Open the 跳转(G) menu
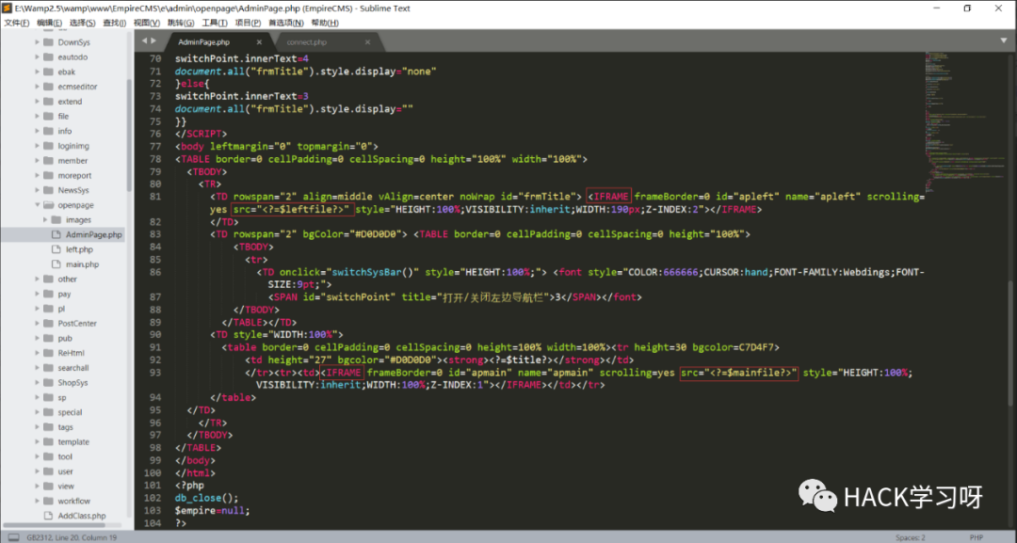The image size is (1017, 543). pyautogui.click(x=180, y=23)
